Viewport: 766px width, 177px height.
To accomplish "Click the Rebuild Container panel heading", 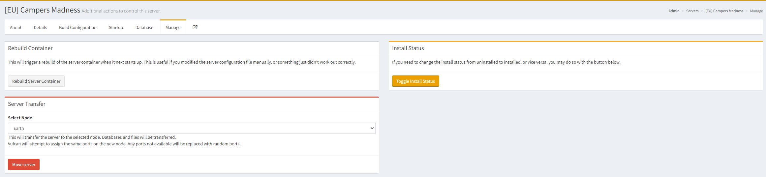I will [x=30, y=48].
